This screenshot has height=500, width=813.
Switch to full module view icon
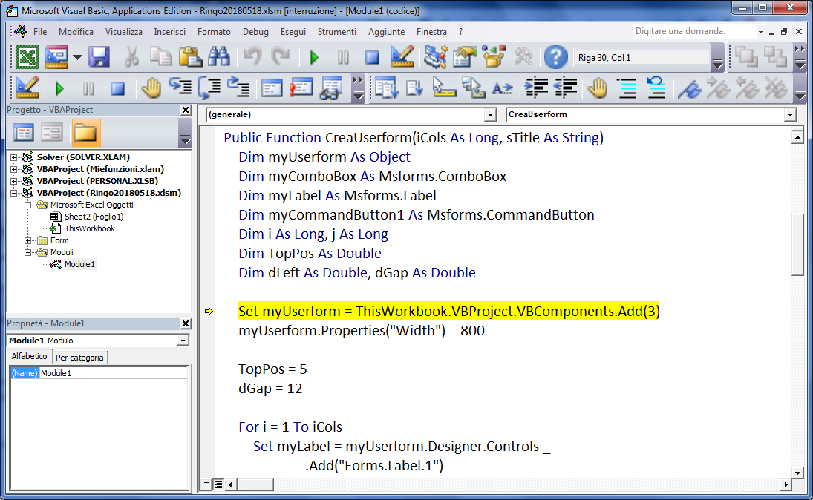click(218, 484)
